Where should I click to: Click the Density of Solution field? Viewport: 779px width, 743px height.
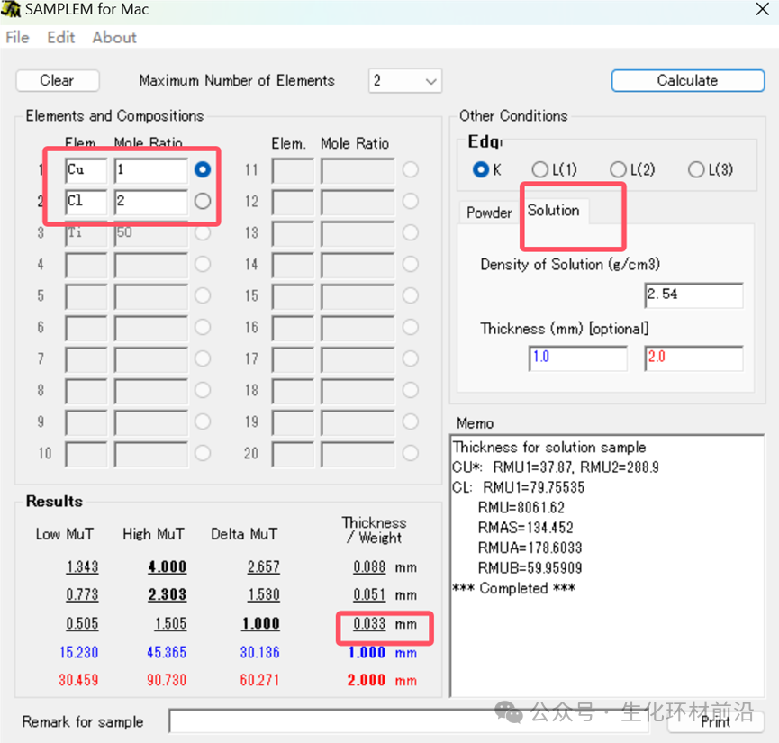click(x=693, y=295)
